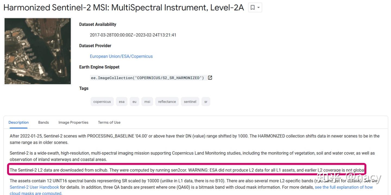Viewport: 391px width, 195px height.
Task: Click the Harmonized Sentinel-2 MSI page title
Action: [x=124, y=8]
